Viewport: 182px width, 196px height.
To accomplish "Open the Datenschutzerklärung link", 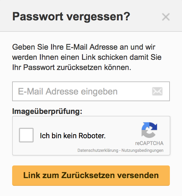I will 98,150.
